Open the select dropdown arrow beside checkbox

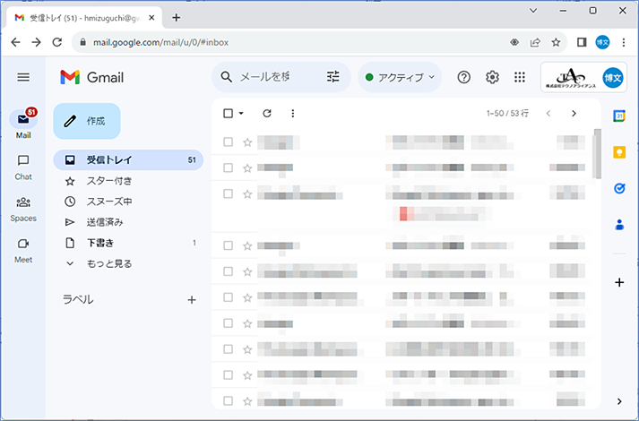[x=241, y=113]
